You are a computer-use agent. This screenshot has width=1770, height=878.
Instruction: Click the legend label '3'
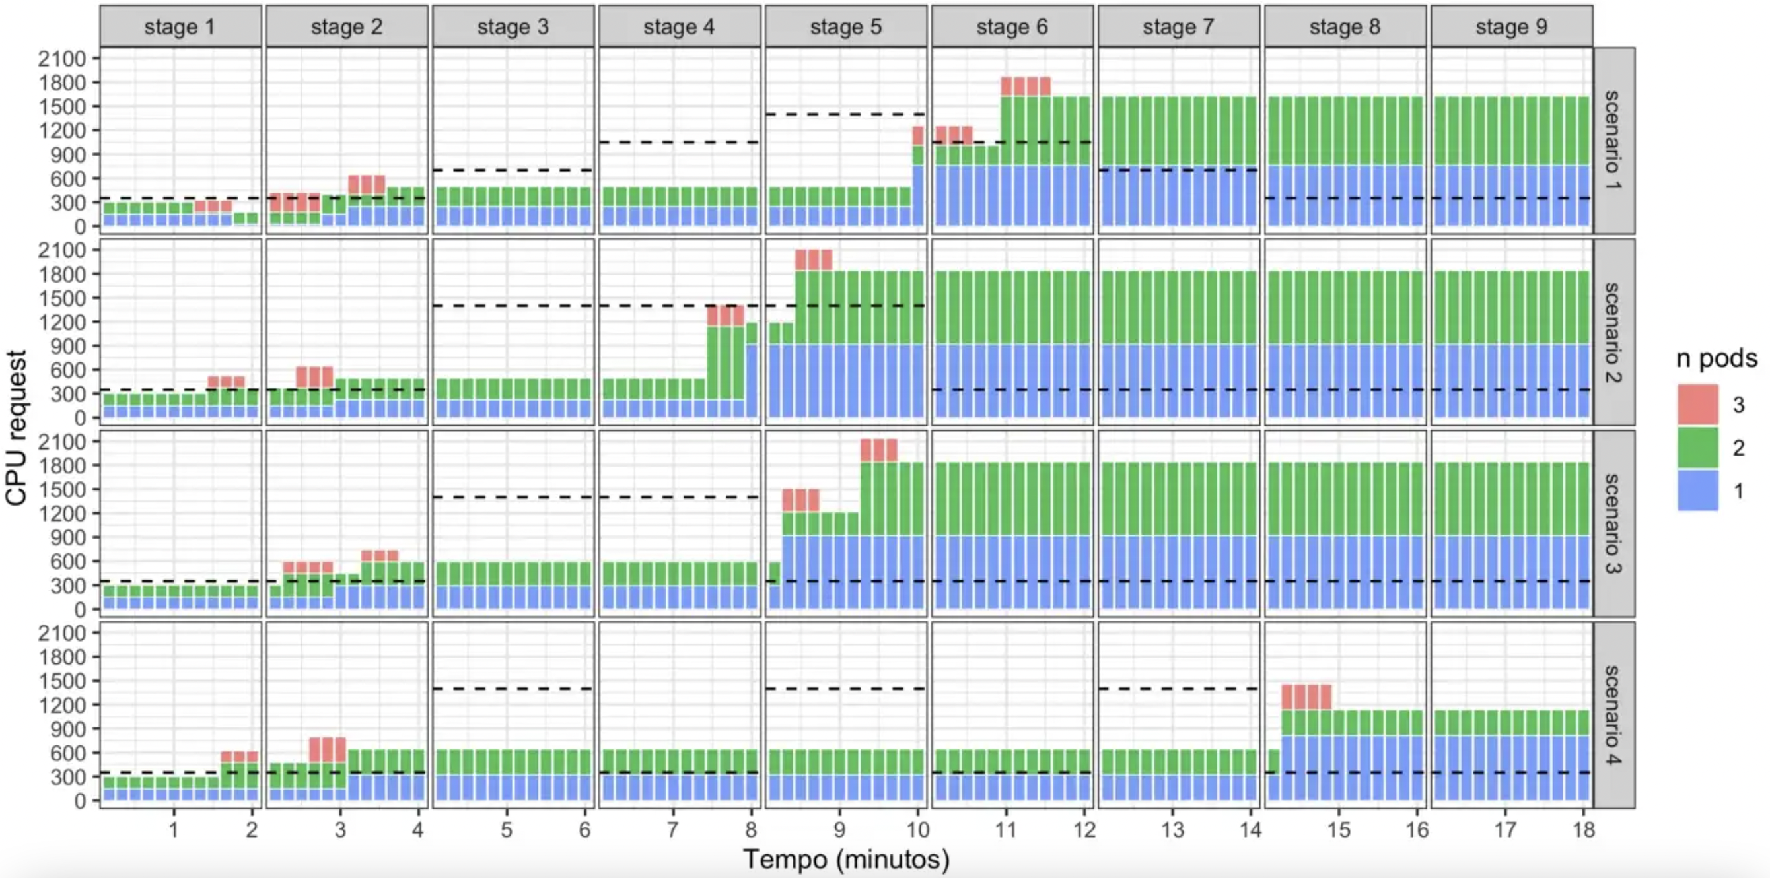(x=1738, y=405)
